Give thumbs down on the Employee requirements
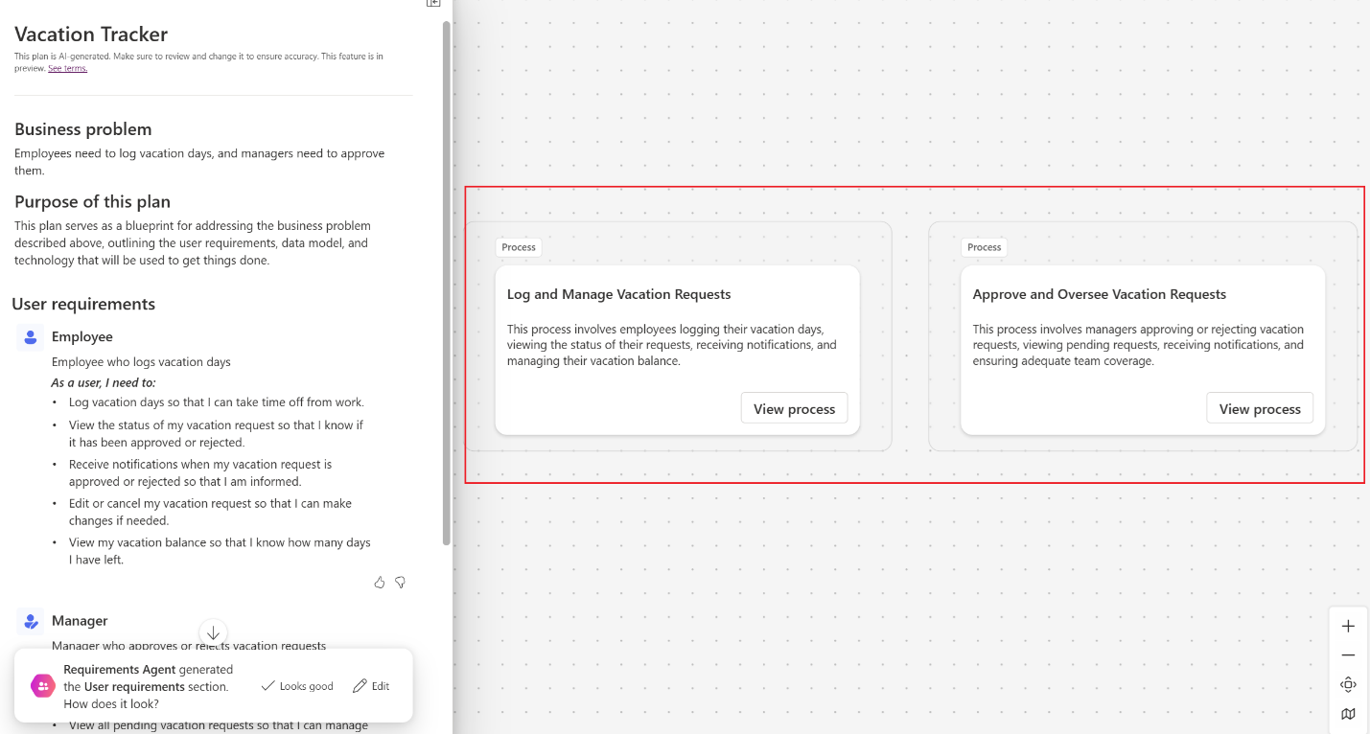This screenshot has width=1370, height=734. click(x=400, y=582)
